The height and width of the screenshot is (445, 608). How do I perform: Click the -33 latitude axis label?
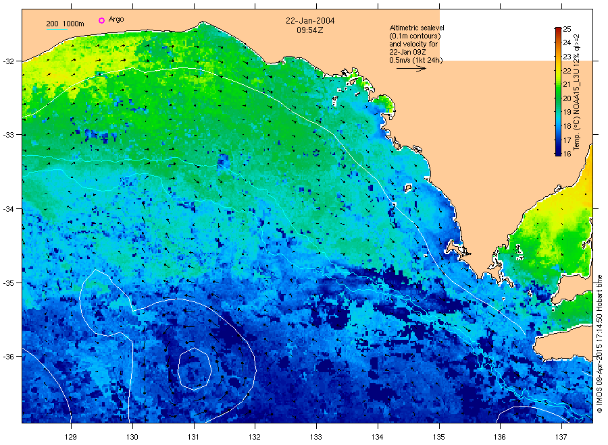pos(8,135)
